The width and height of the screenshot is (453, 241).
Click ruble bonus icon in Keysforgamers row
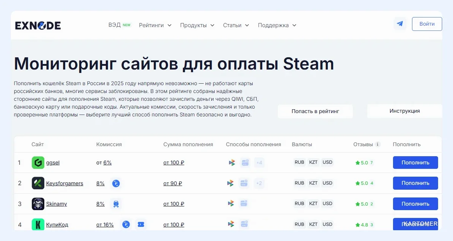[116, 183]
